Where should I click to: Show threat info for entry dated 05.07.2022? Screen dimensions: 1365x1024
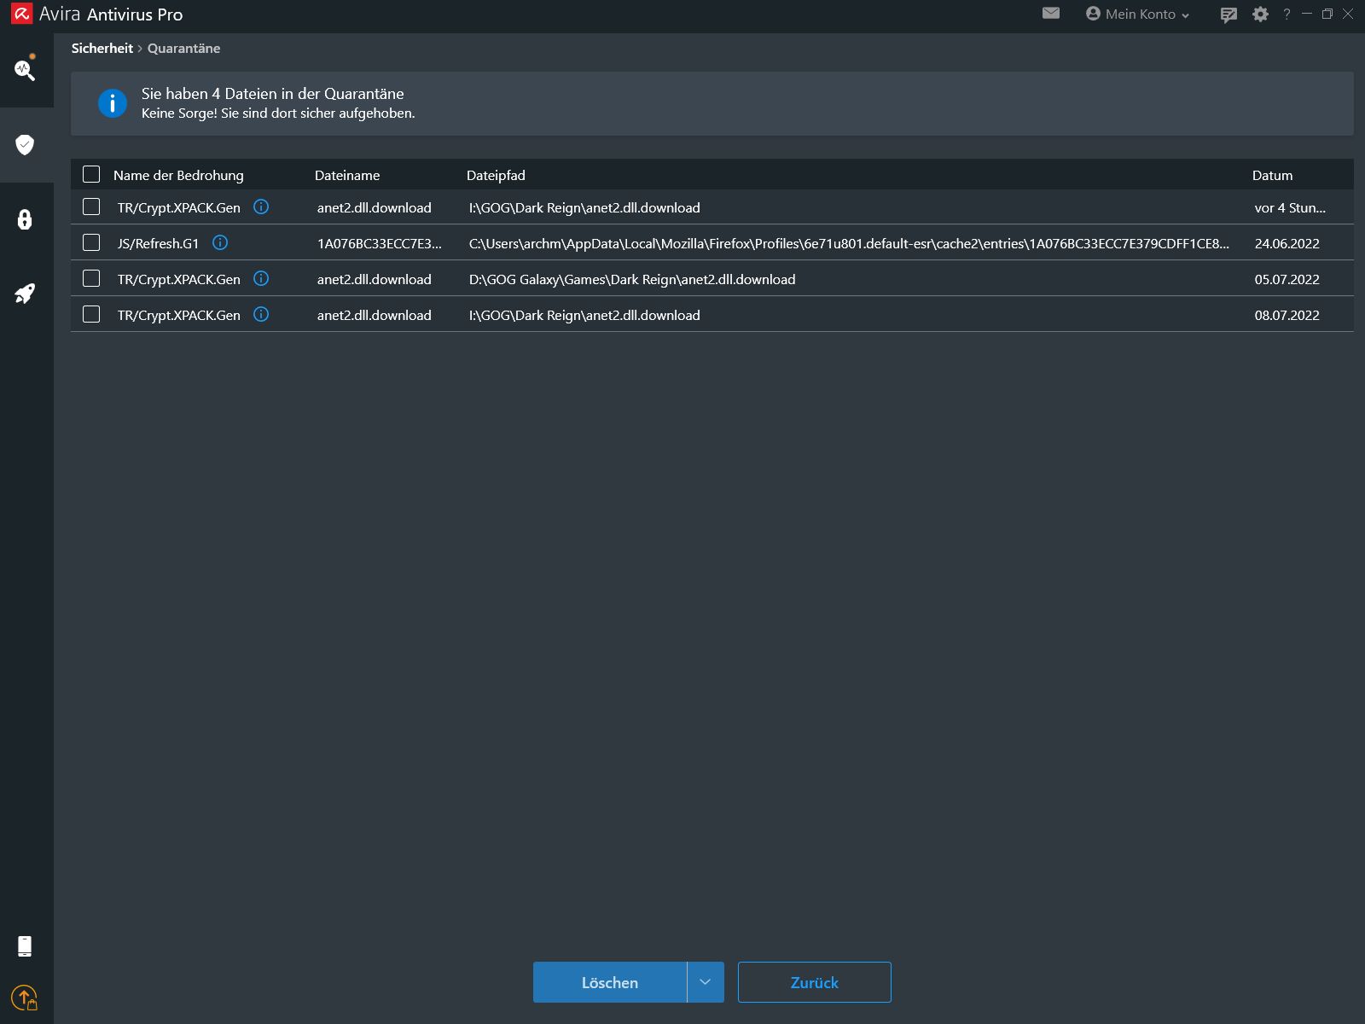pyautogui.click(x=262, y=278)
